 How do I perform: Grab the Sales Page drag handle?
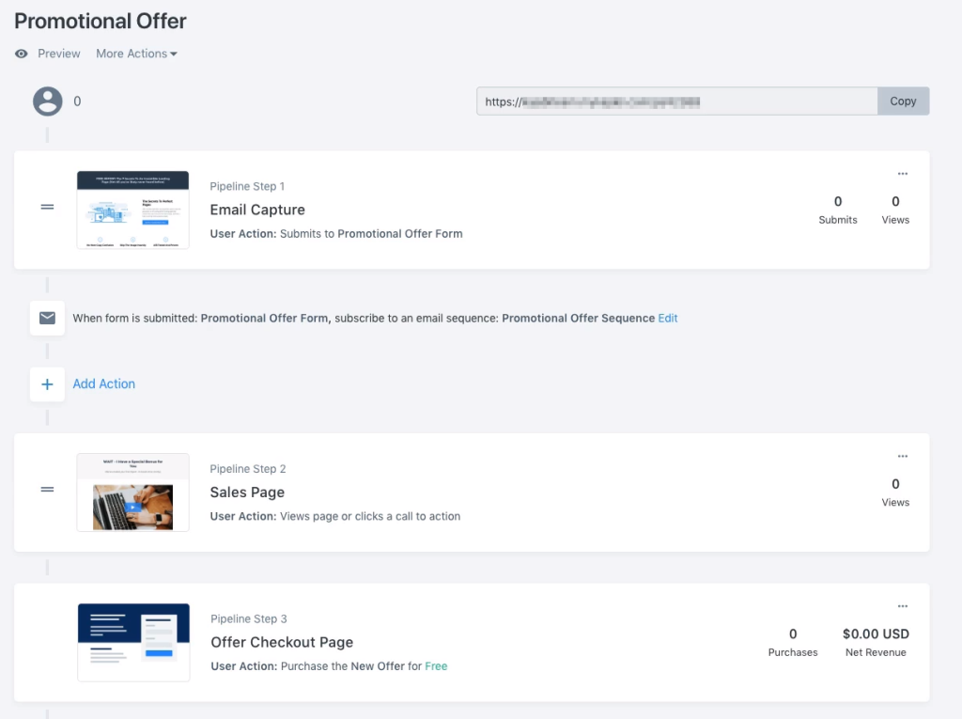(x=47, y=489)
